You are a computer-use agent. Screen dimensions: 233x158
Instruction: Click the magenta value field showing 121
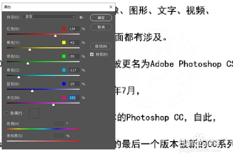click(74, 98)
